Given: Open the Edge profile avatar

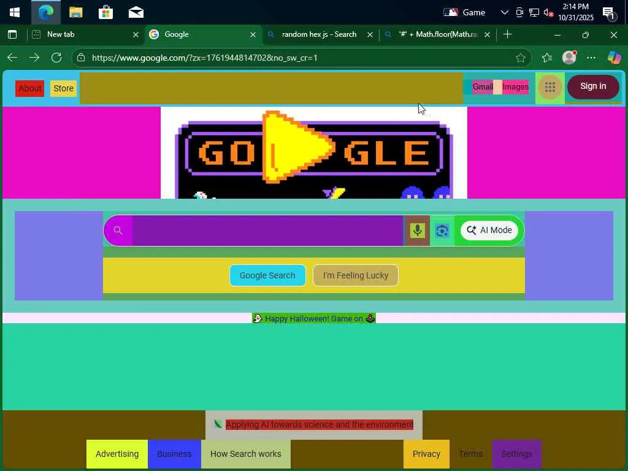Looking at the screenshot, I should pos(569,58).
